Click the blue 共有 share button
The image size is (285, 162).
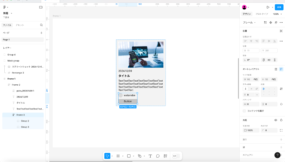[x=279, y=7]
